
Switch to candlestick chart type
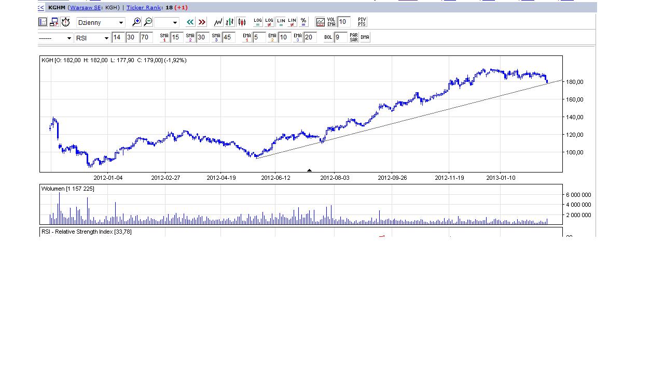tap(241, 22)
